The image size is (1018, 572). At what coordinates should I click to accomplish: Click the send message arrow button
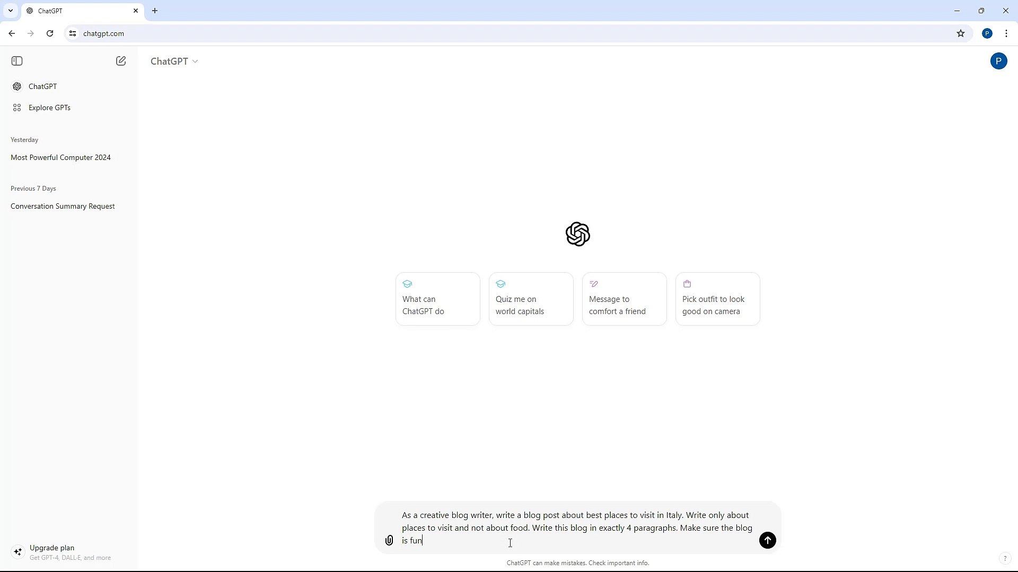(767, 540)
